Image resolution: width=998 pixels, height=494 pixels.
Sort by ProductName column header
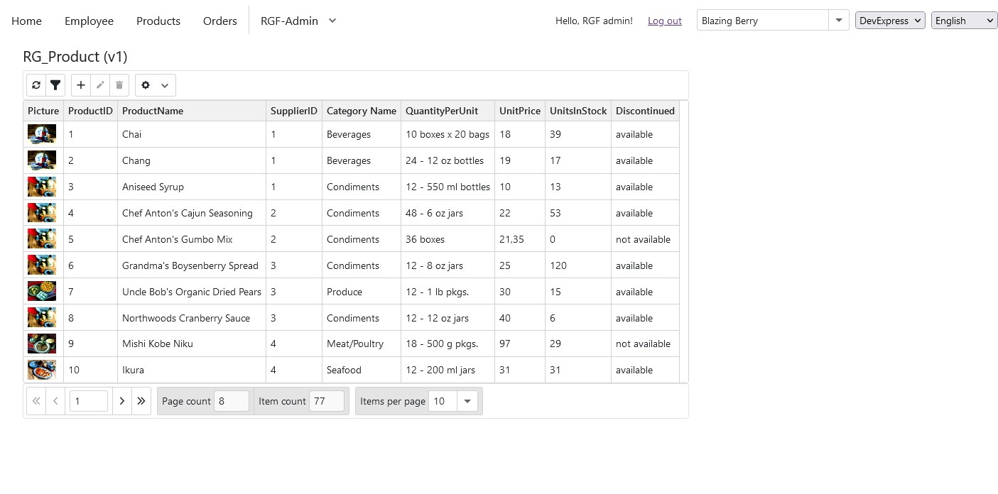[153, 111]
